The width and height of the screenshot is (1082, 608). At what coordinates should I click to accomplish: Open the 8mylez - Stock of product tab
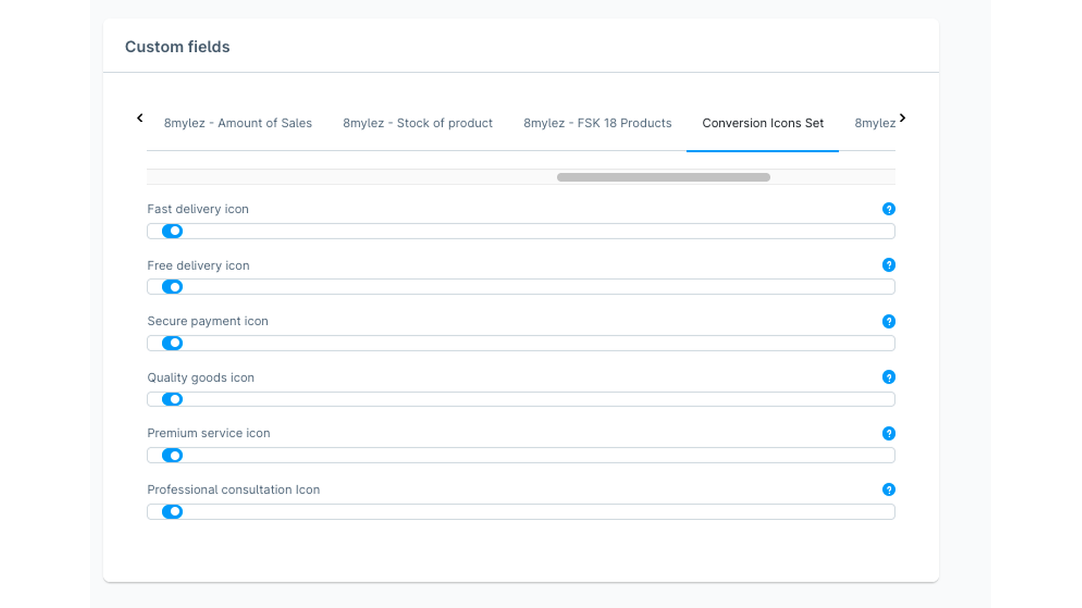click(418, 123)
